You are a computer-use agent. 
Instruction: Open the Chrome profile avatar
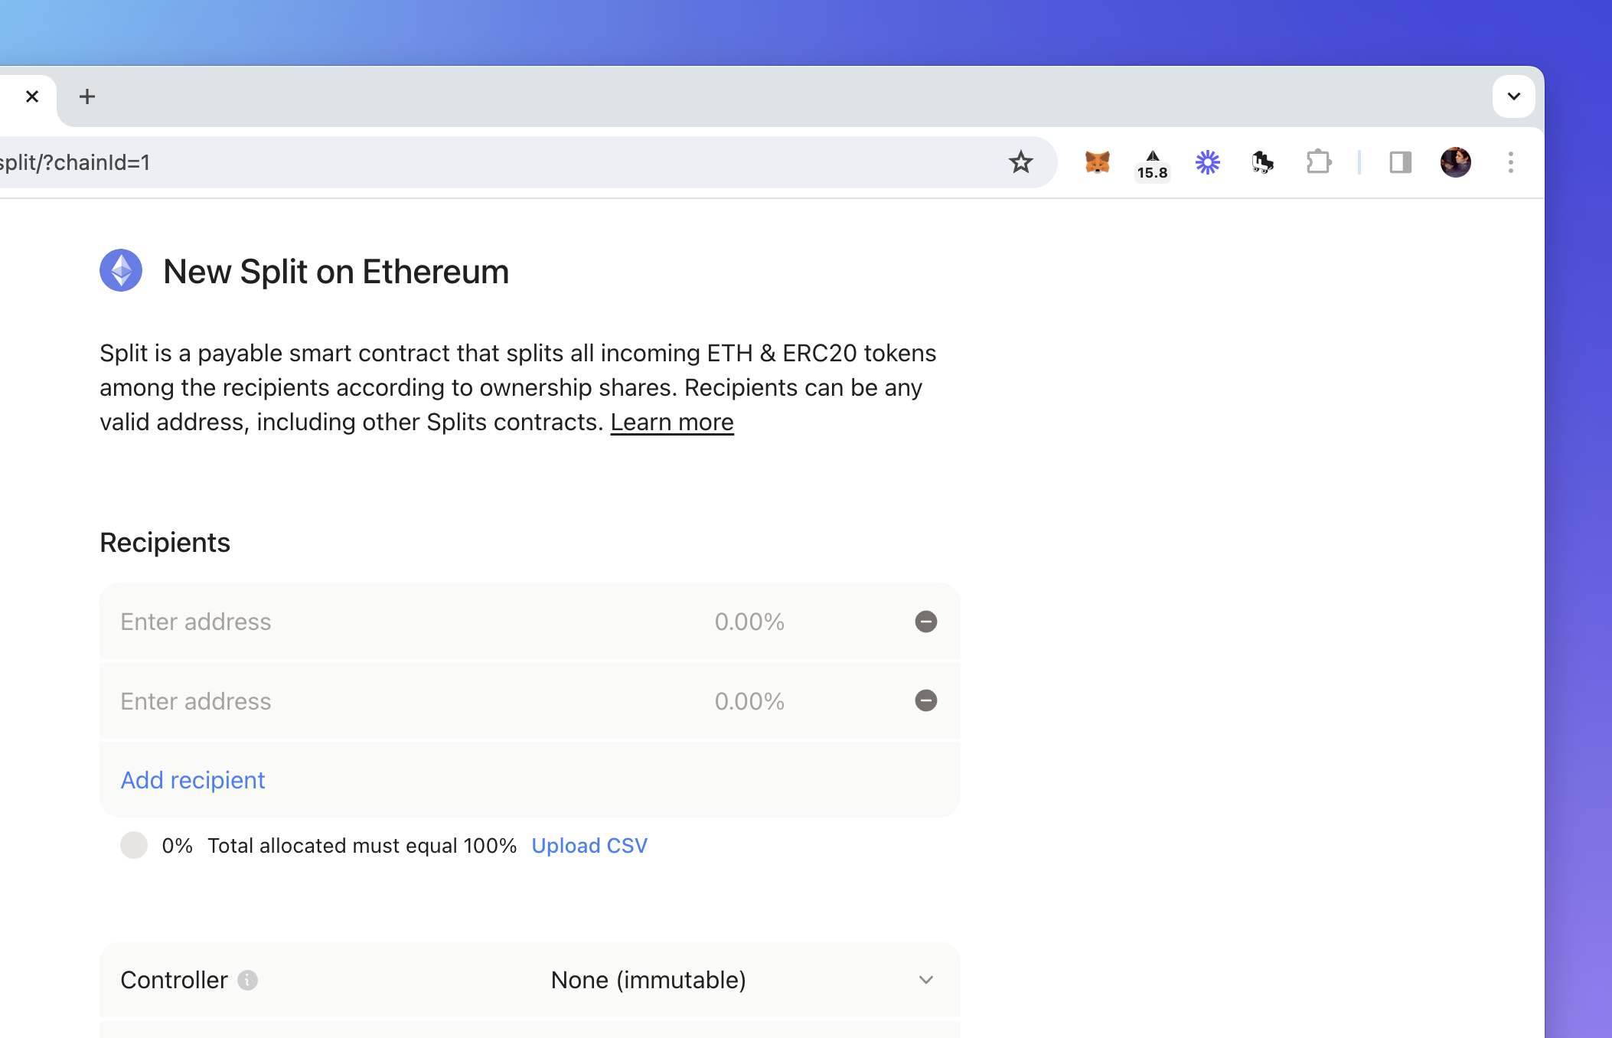pos(1455,162)
